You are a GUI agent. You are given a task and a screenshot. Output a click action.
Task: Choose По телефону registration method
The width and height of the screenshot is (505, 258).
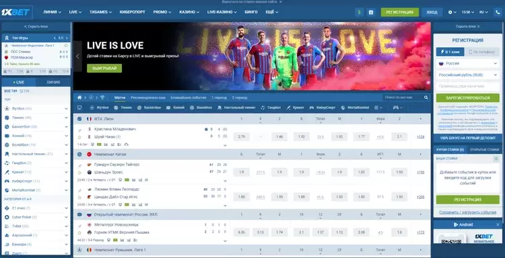click(x=482, y=52)
